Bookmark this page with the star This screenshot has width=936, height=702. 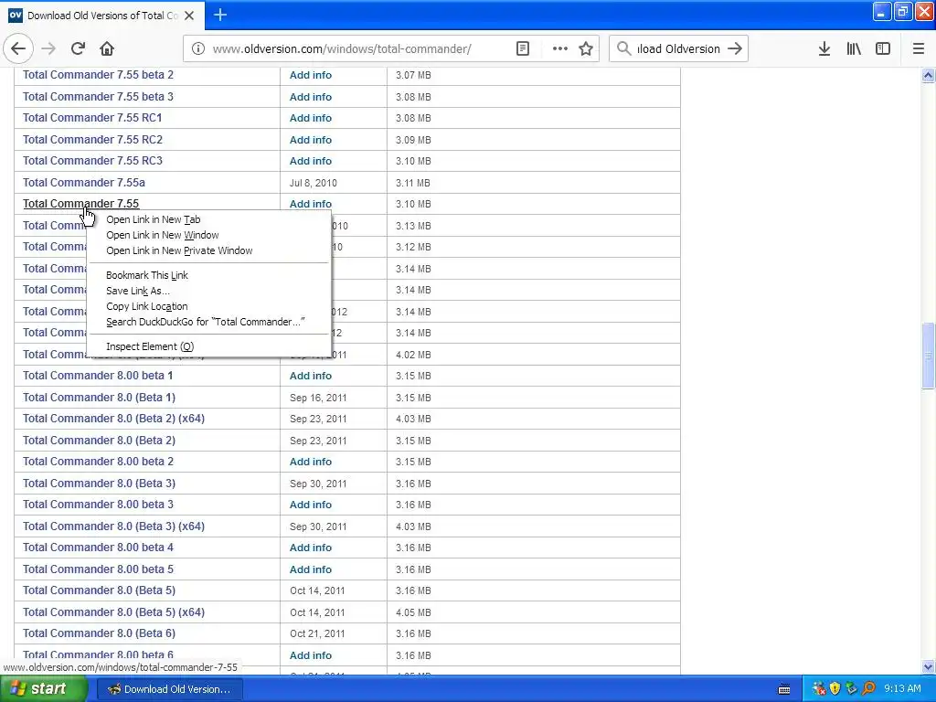click(586, 49)
